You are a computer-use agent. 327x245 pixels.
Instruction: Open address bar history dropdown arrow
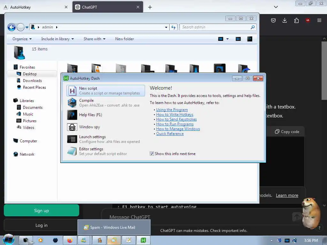(x=166, y=27)
